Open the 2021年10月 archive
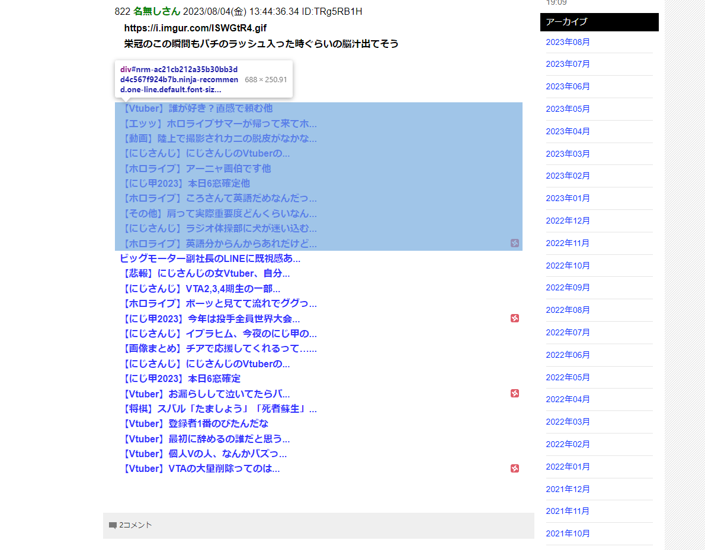This screenshot has width=705, height=550. point(567,533)
